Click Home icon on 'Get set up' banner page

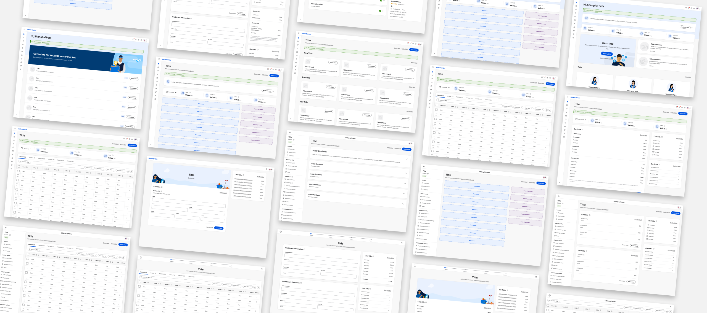pos(24,34)
